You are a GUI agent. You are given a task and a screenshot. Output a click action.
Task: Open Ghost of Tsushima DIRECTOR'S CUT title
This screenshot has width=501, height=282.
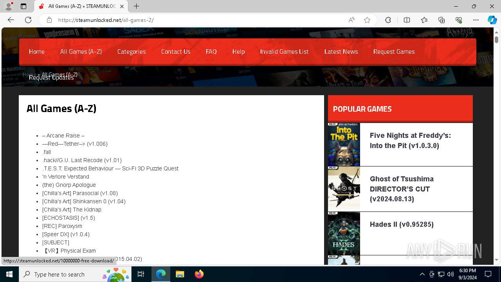[x=402, y=189]
